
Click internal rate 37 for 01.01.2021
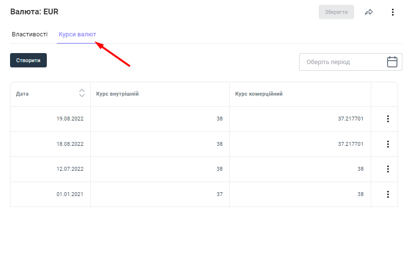coord(219,194)
